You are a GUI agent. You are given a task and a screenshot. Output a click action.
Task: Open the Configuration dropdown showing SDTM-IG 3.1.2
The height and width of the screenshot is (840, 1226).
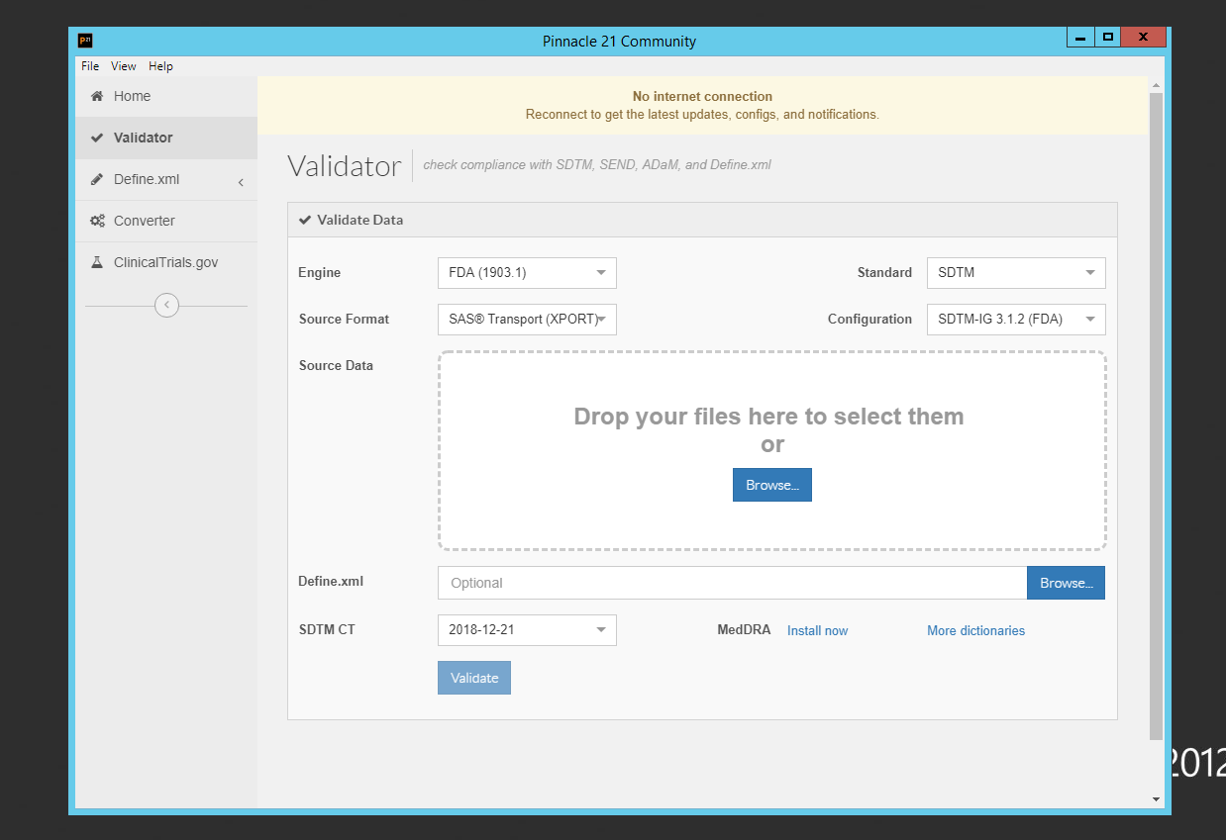point(1016,320)
